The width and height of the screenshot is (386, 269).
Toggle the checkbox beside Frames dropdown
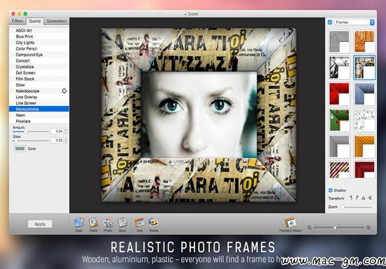tap(330, 22)
